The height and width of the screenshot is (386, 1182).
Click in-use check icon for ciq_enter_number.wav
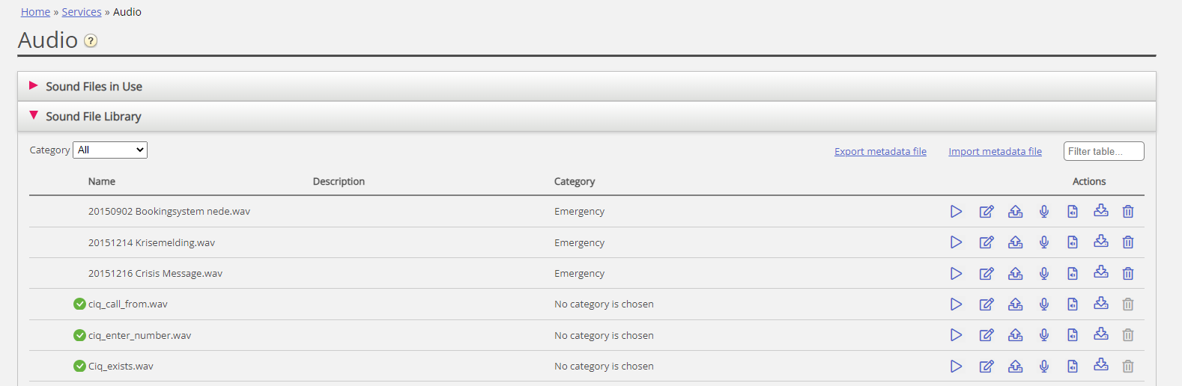(79, 335)
